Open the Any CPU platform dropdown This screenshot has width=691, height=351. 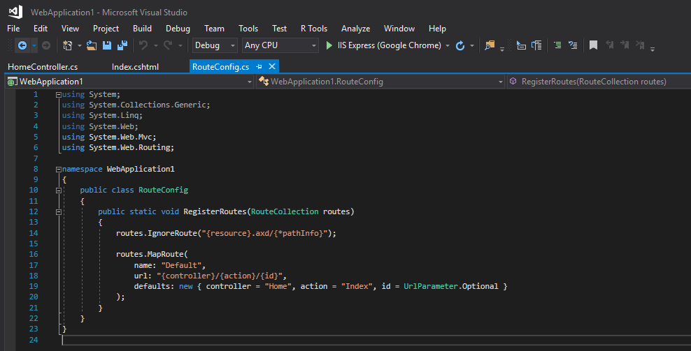coord(280,45)
